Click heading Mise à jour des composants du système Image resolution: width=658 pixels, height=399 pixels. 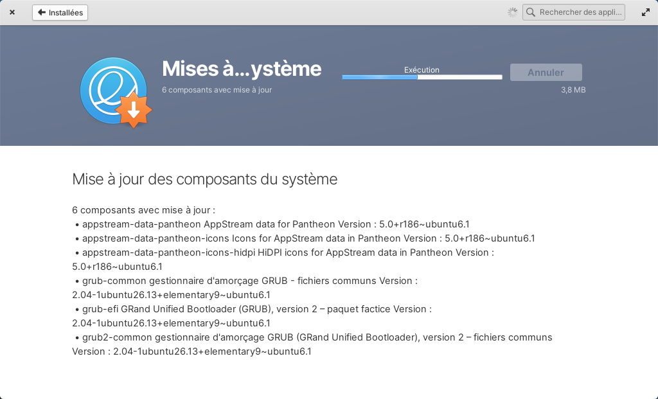205,179
